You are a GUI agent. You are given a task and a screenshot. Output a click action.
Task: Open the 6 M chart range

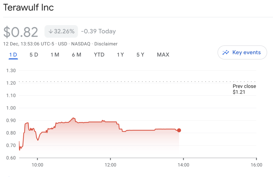pos(77,55)
